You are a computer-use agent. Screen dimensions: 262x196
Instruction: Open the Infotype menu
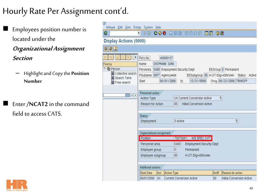coord(111,27)
